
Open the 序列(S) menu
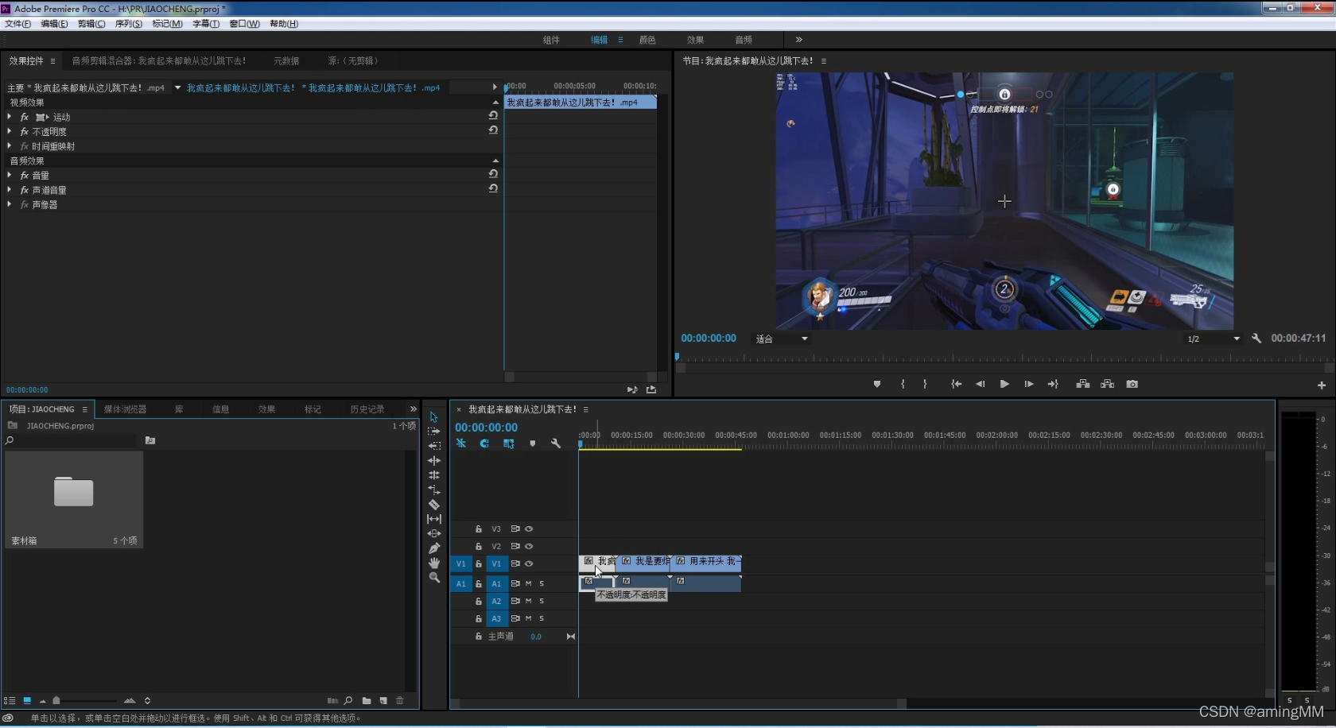coord(129,24)
